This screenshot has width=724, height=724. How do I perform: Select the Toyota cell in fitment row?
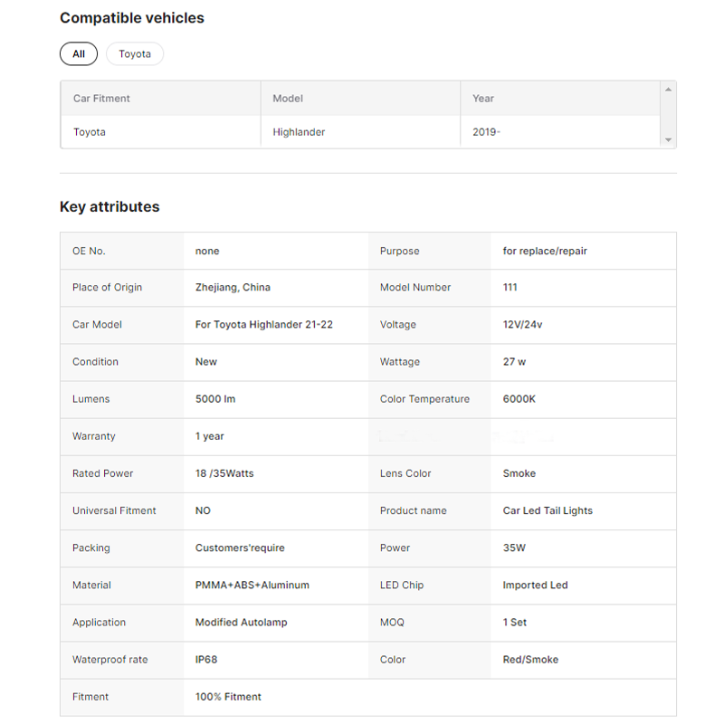click(90, 132)
